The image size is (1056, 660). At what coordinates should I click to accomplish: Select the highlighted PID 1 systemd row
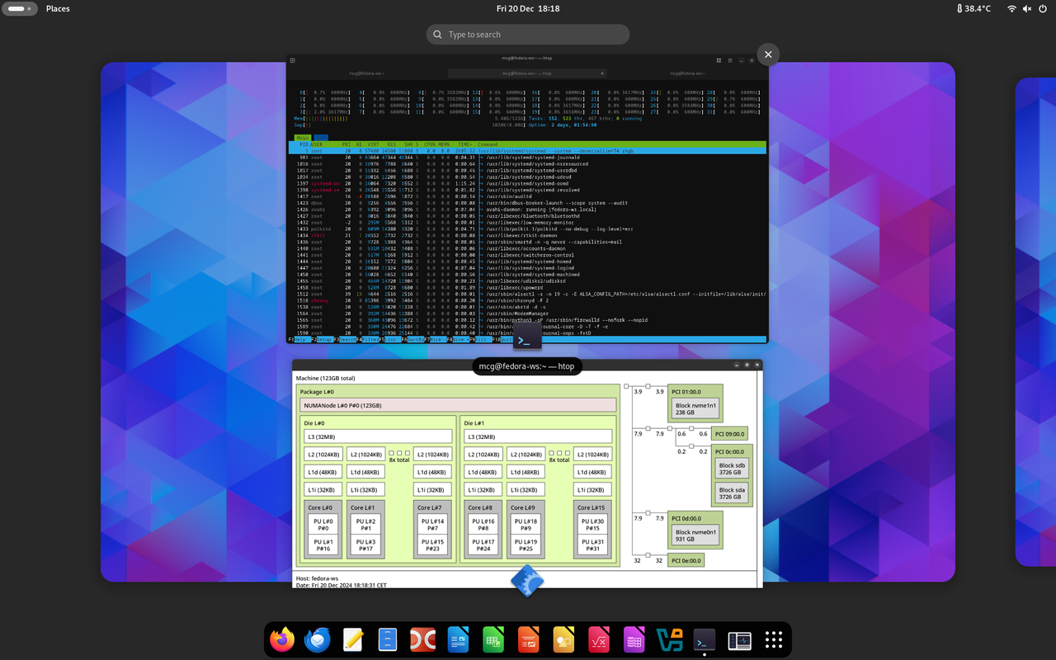click(527, 151)
